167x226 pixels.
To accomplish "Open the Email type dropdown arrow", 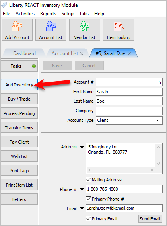I will tap(82, 208).
